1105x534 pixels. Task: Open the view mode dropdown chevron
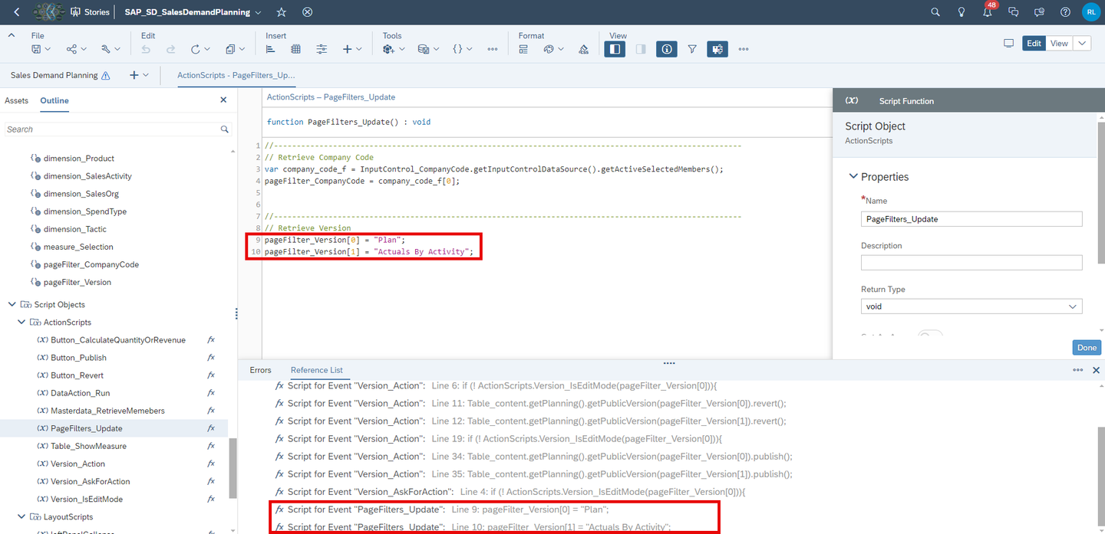tap(1082, 44)
